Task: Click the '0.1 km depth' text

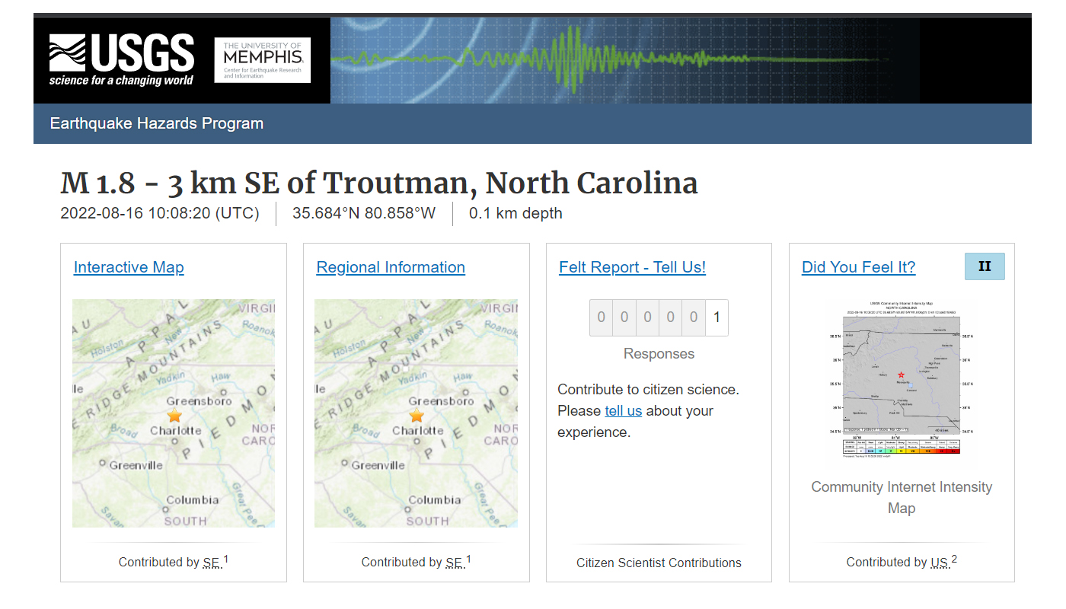Action: (x=515, y=213)
